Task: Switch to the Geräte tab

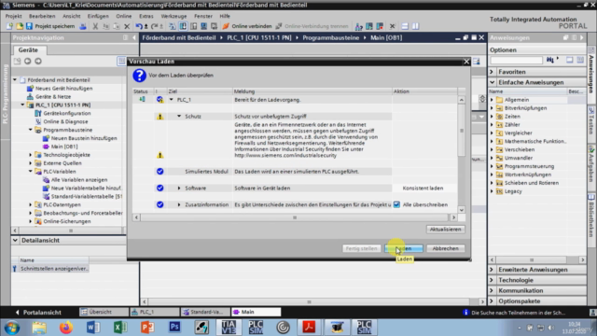Action: (29, 49)
